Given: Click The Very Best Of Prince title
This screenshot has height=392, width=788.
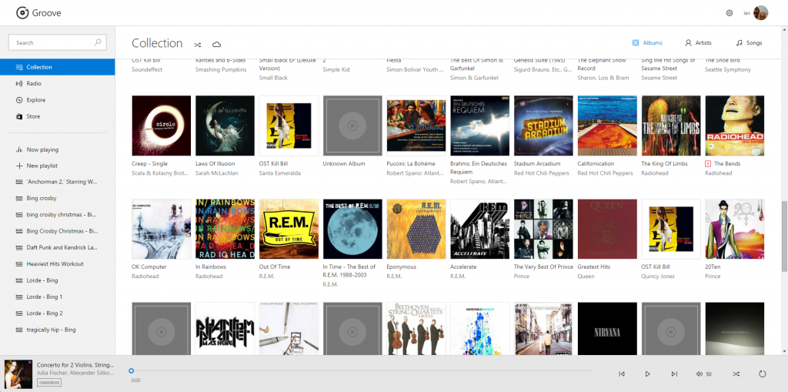Looking at the screenshot, I should click(x=543, y=266).
